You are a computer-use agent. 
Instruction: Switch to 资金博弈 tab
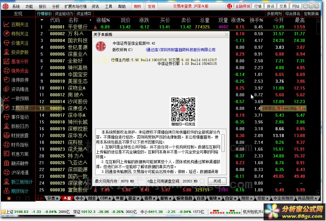click(x=84, y=14)
